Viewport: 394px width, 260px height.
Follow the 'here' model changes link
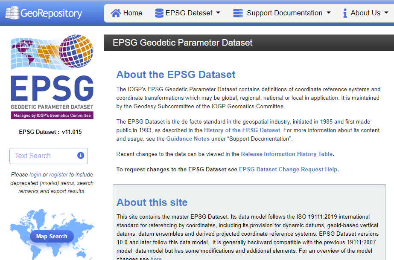[156, 258]
